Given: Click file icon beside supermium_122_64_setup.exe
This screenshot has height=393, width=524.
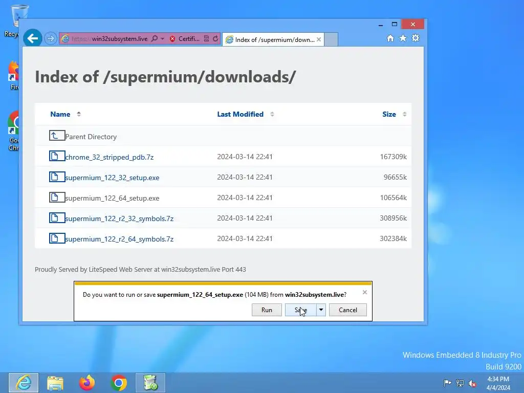Looking at the screenshot, I should 57,197.
